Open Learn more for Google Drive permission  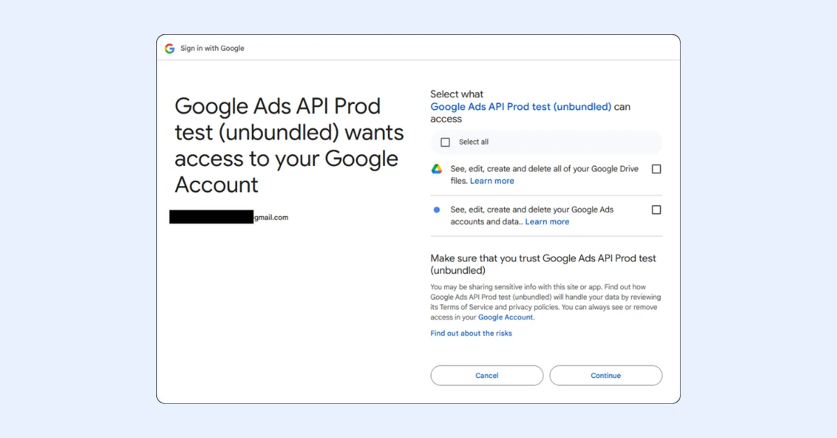coord(492,181)
